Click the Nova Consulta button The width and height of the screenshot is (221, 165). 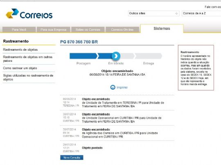click(x=72, y=158)
